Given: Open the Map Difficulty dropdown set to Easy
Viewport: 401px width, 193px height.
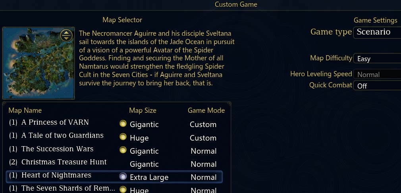Looking at the screenshot, I should pos(377,58).
